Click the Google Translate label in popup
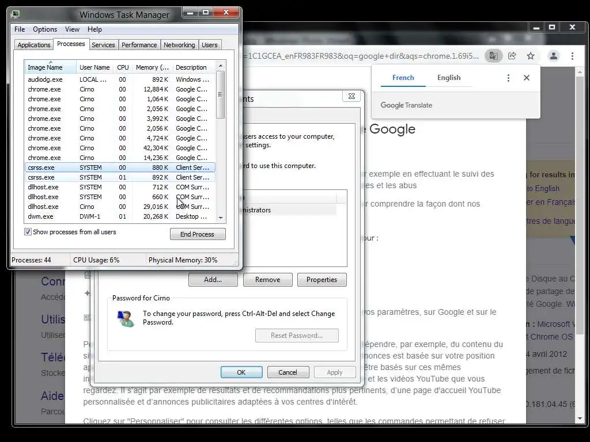 pos(406,105)
